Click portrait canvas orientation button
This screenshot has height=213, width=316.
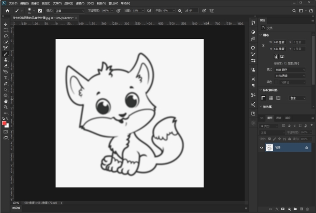point(276,57)
